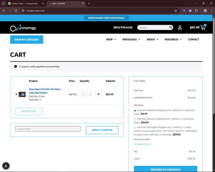Reload the page
The image size is (215, 172).
point(16,11)
